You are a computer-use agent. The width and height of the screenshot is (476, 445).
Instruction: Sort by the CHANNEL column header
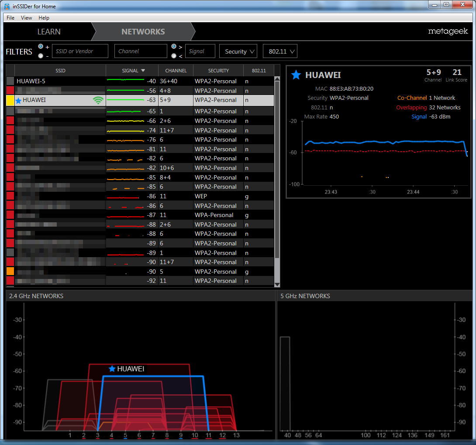[x=176, y=71]
